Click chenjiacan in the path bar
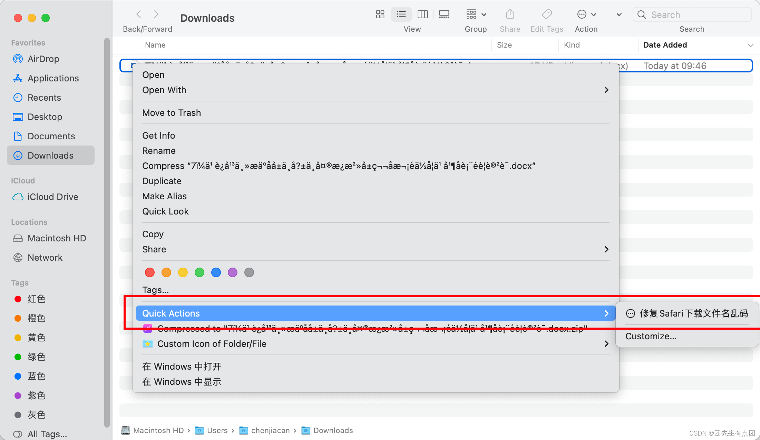Screen dimensions: 760x440 coord(270,430)
